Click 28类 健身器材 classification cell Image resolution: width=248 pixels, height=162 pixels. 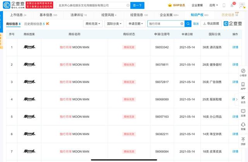(x=212, y=64)
